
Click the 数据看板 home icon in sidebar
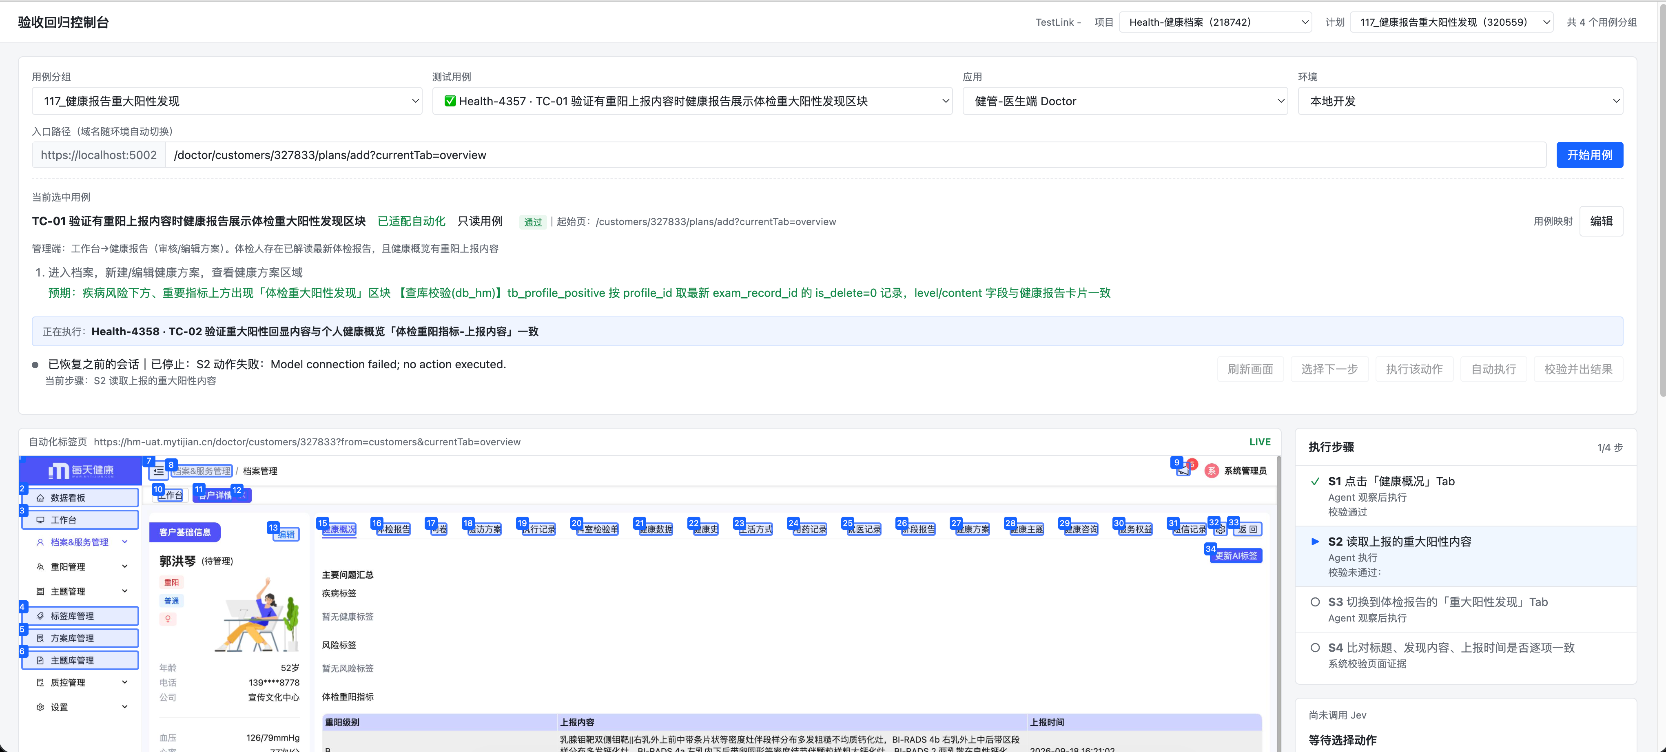coord(40,498)
